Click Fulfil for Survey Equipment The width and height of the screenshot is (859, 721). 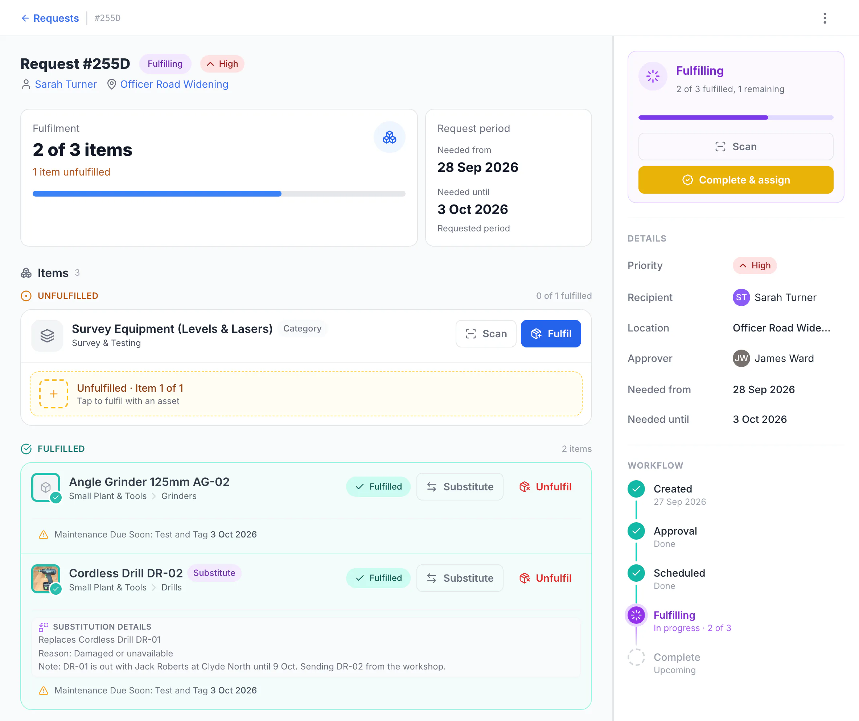coord(551,334)
